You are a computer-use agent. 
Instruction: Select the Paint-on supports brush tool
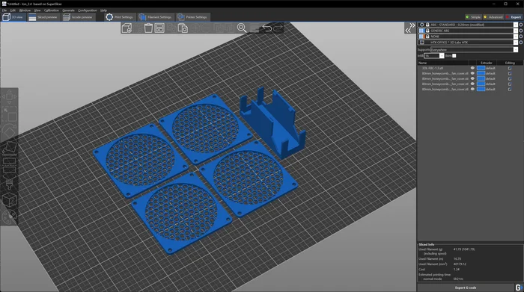tap(9, 183)
